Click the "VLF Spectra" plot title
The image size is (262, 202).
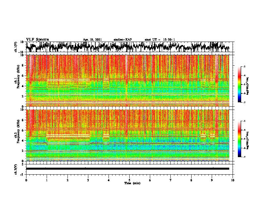click(x=37, y=40)
